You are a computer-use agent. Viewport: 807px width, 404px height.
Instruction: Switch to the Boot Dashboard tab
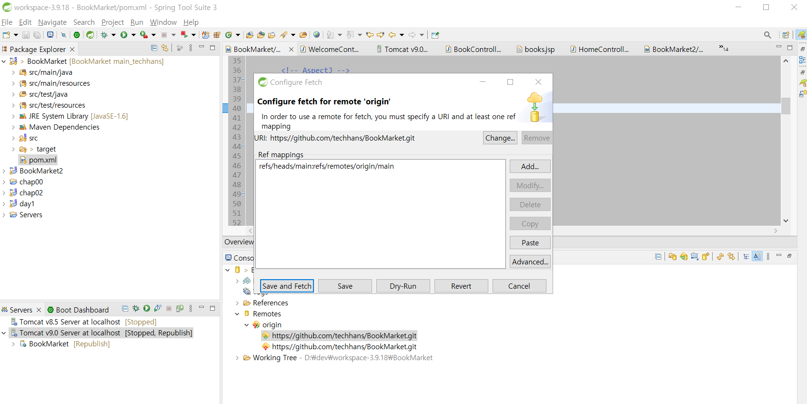[78, 310]
